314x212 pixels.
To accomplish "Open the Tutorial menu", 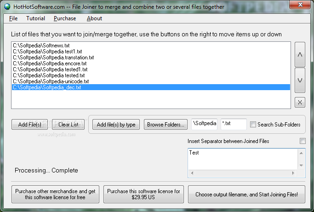I will coord(36,18).
